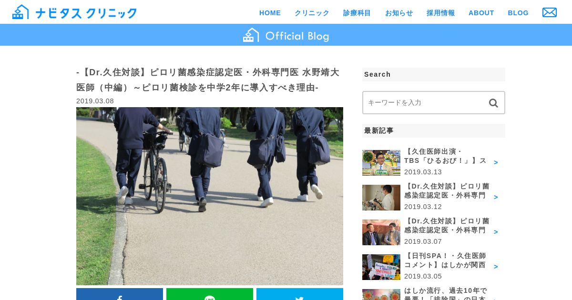The height and width of the screenshot is (300, 572).
Task: Click the students walking article image
Action: coord(210,196)
